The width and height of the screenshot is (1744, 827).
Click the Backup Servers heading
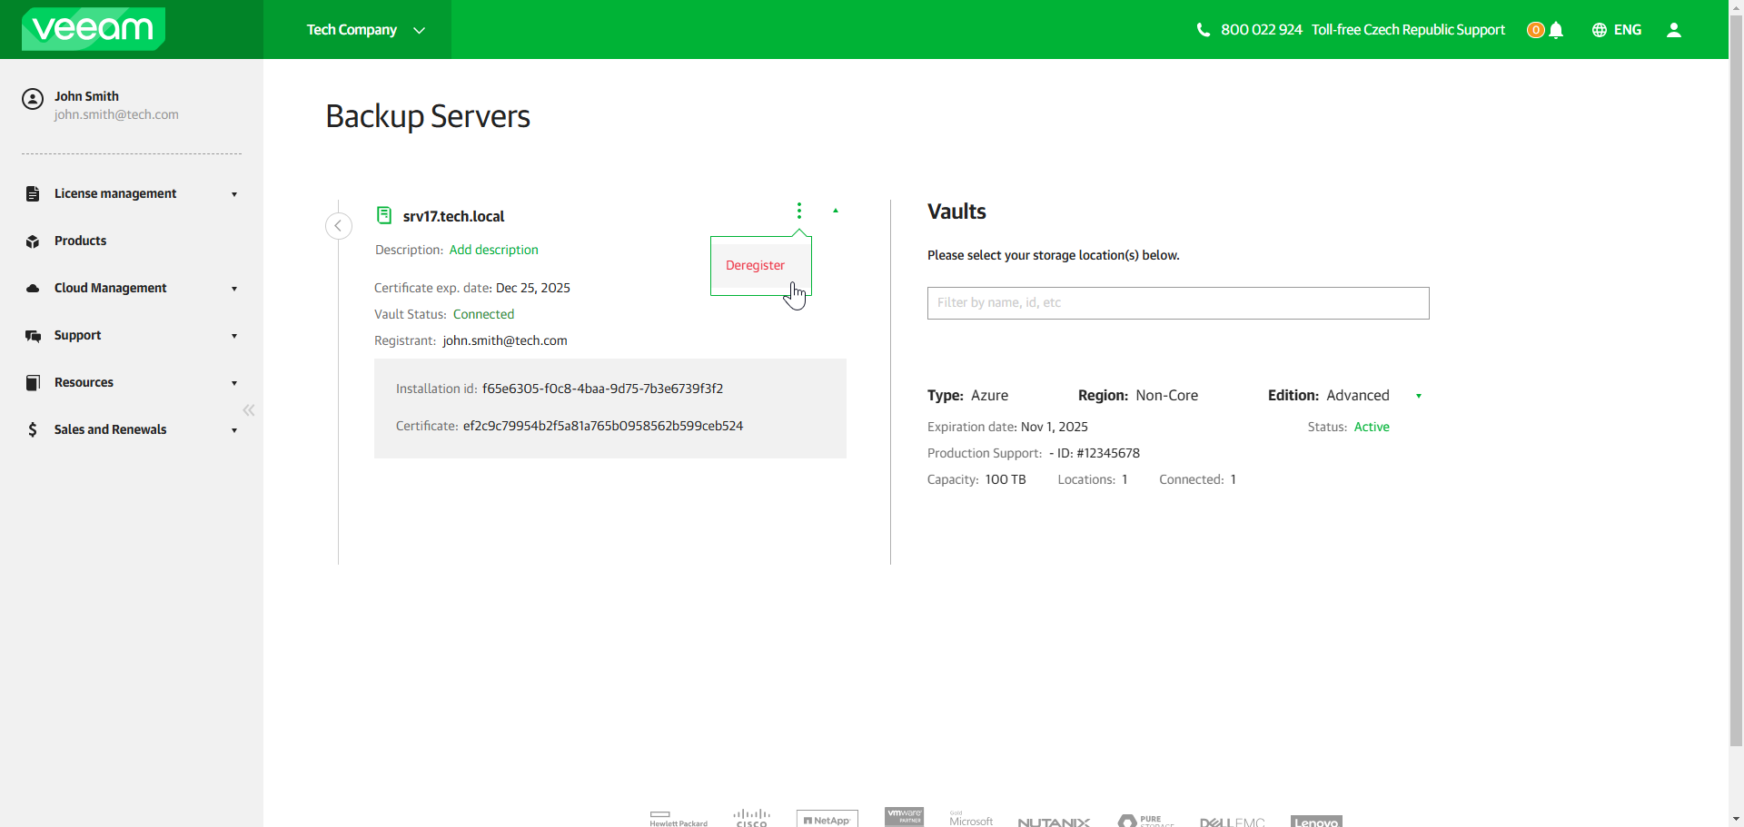click(428, 117)
